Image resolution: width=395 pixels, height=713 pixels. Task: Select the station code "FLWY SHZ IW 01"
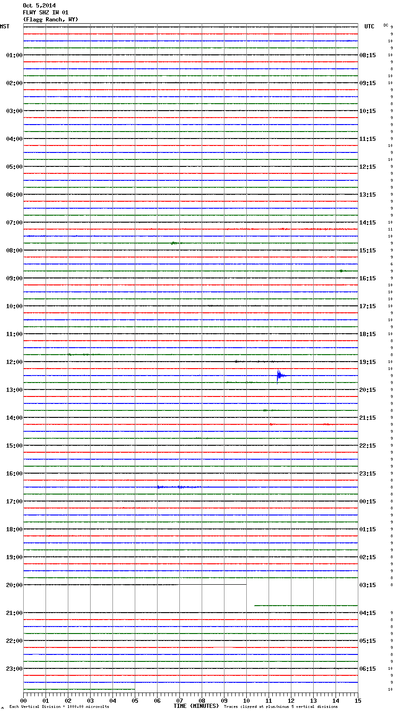[46, 13]
